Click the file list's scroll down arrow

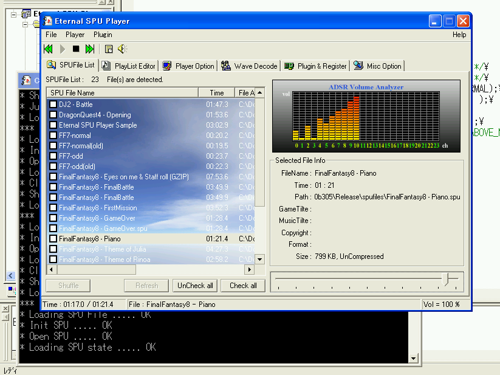260,260
